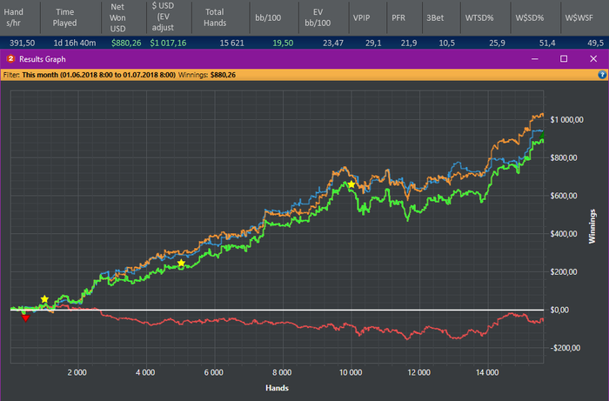Click the Results Graph title bar text
The width and height of the screenshot is (609, 401).
click(43, 59)
